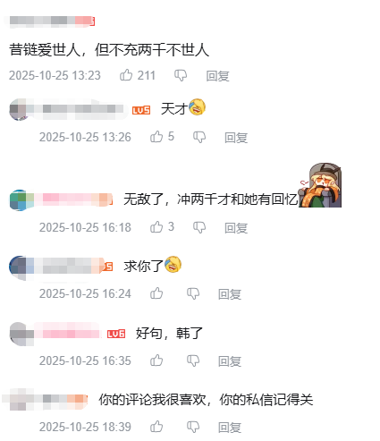Like the comment with 211 likes
380x441 pixels.
[x=126, y=75]
